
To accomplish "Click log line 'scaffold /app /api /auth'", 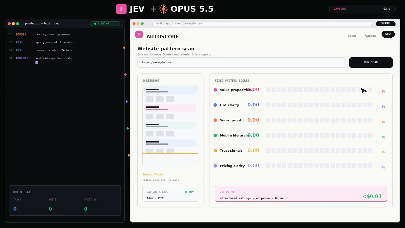I will point(54,58).
